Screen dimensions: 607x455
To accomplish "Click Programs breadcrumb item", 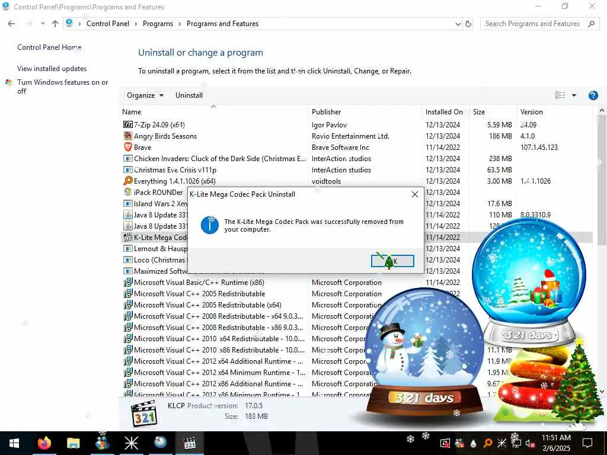I will tap(158, 24).
